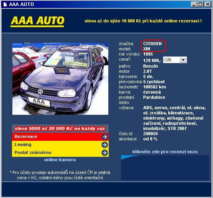213x198 pixels.
Task: Choose Poslat známému option
Action: (60, 152)
